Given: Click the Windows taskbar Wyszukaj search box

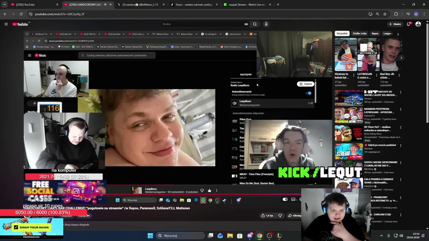Looking at the screenshot, I should click(180, 236).
